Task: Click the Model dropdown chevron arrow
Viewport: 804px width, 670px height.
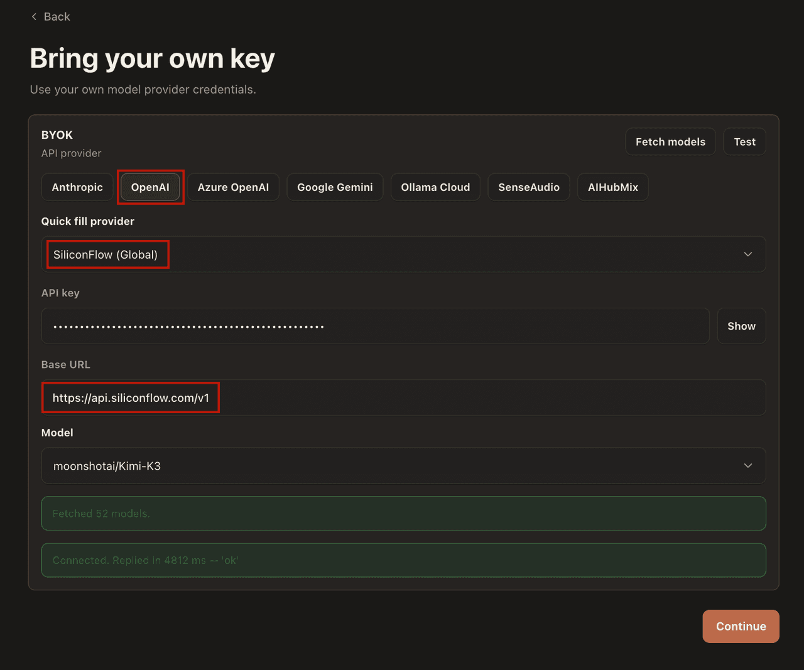Action: click(x=748, y=466)
